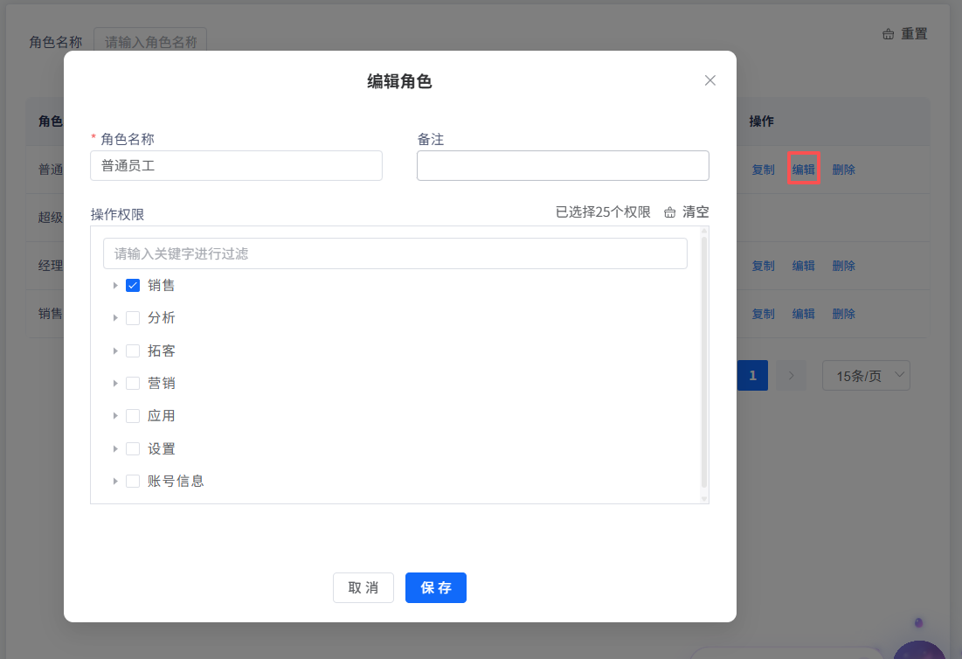Click the 取消 button
The image size is (962, 659).
[x=363, y=588]
